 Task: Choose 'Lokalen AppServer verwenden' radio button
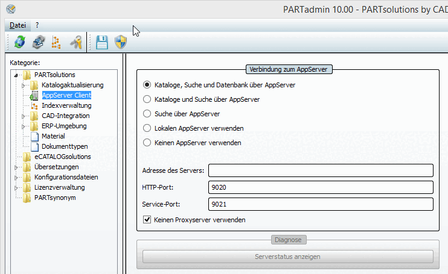click(x=147, y=128)
